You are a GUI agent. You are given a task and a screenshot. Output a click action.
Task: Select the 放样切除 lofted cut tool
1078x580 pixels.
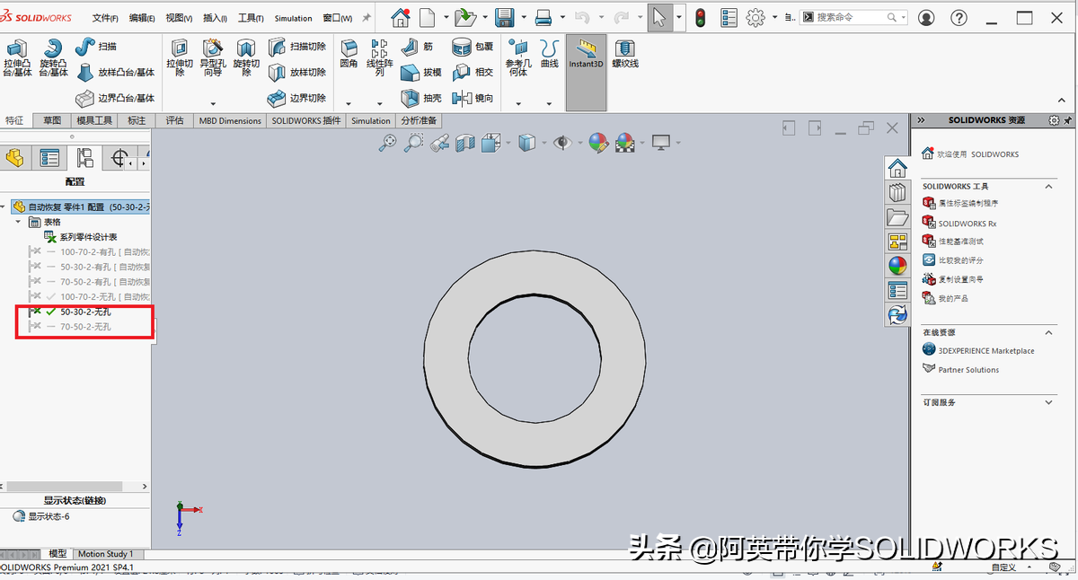pos(296,73)
